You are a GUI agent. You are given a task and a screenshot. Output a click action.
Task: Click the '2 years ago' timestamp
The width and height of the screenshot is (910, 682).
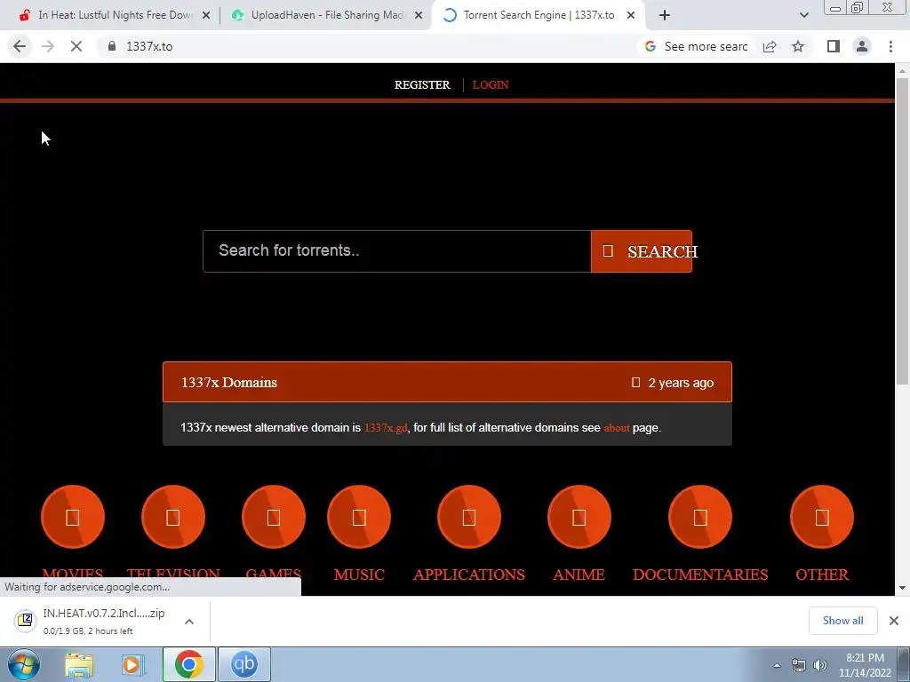pos(680,383)
